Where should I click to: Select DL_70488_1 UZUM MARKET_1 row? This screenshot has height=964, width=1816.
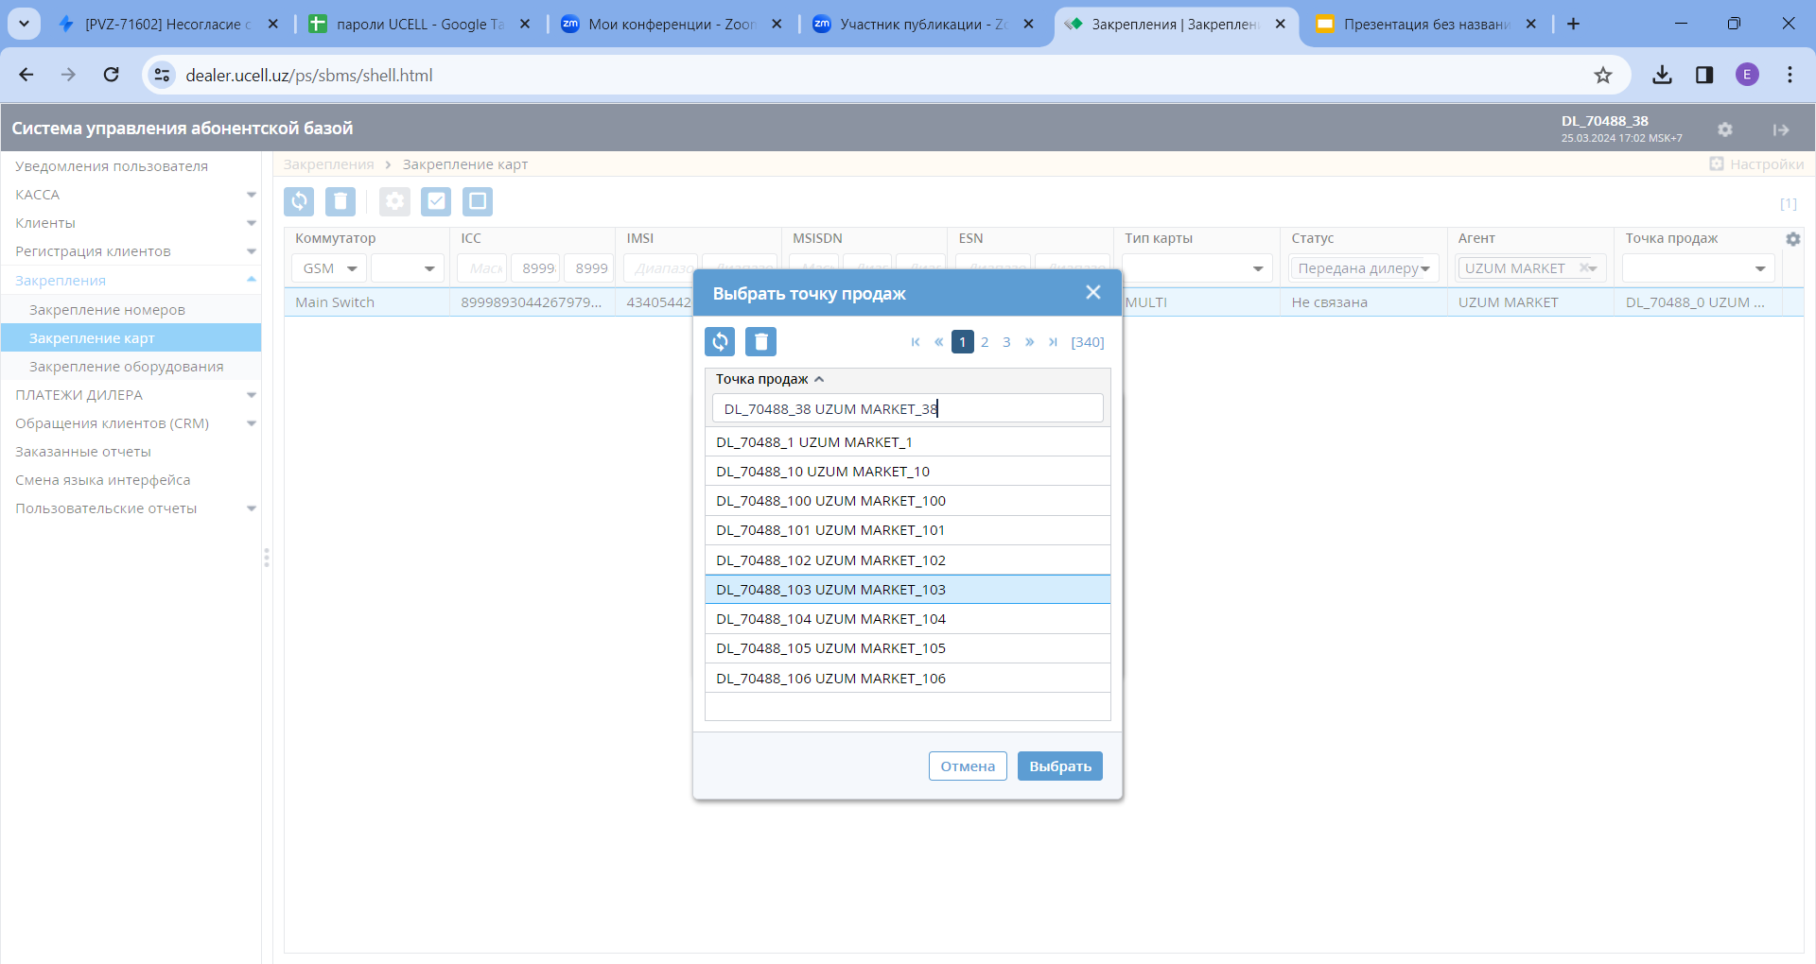[x=907, y=442]
